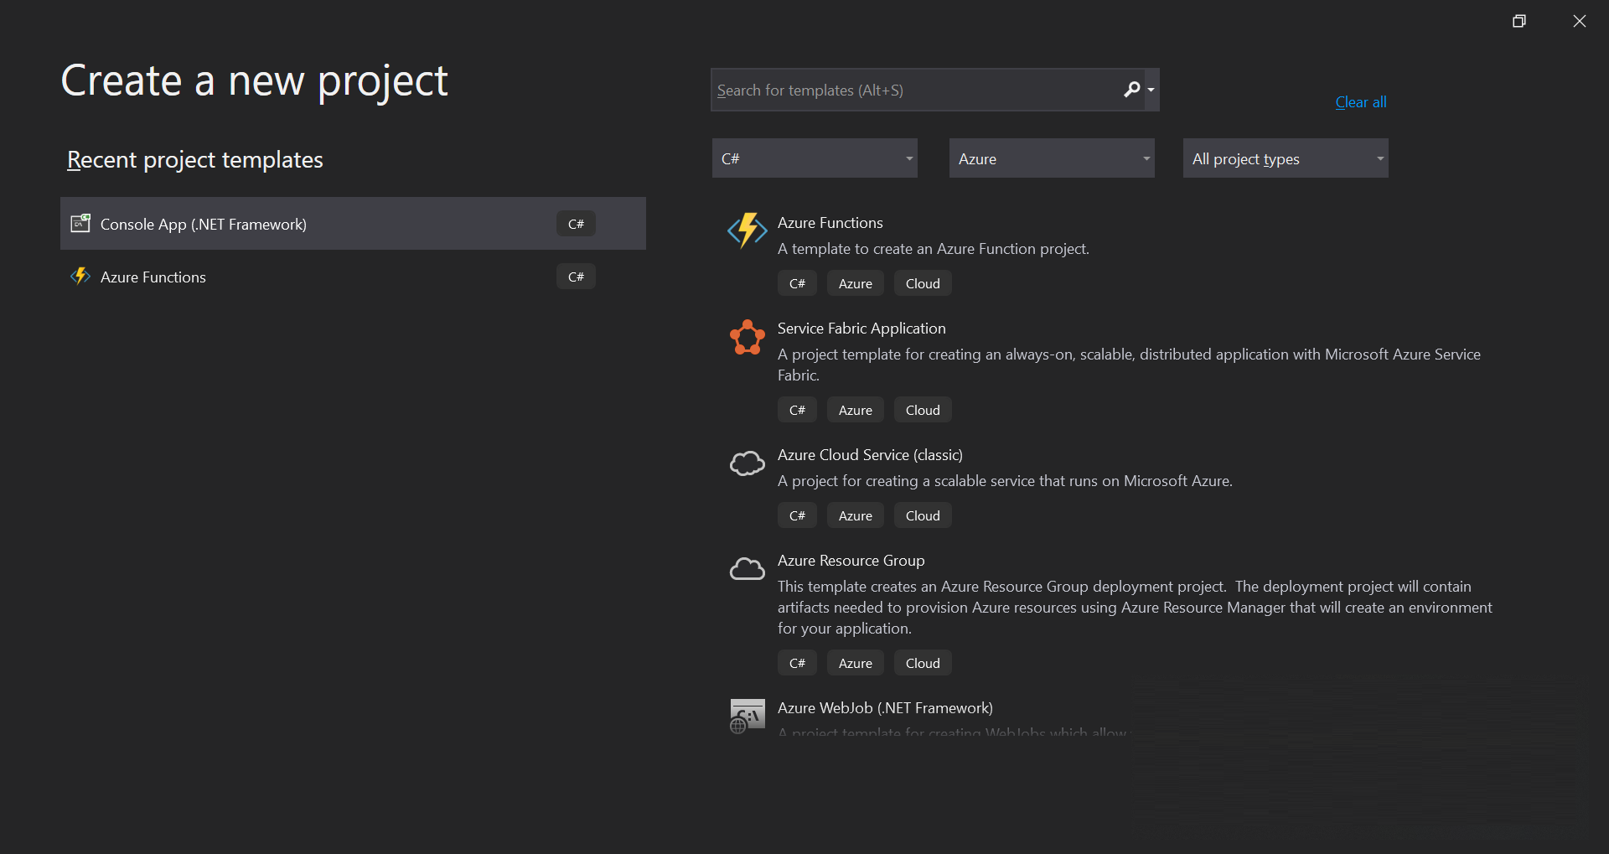
Task: Click the search magnifier icon
Action: point(1131,89)
